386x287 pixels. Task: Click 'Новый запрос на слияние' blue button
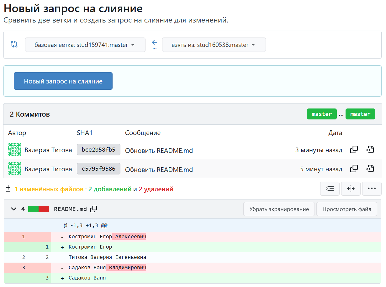click(63, 81)
